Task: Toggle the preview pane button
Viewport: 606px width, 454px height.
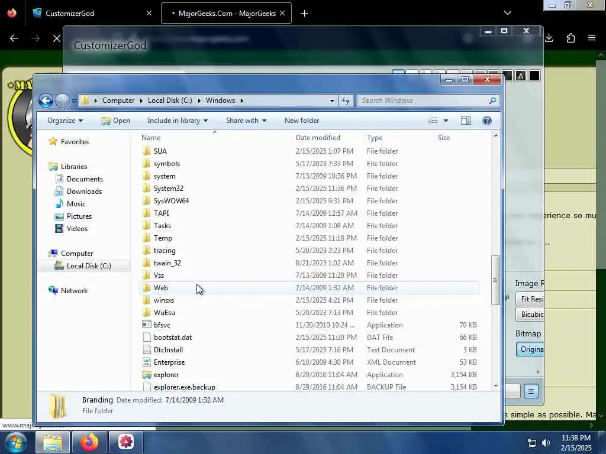Action: 466,121
